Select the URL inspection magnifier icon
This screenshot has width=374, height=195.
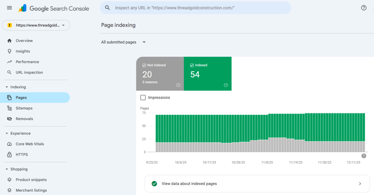click(9, 72)
